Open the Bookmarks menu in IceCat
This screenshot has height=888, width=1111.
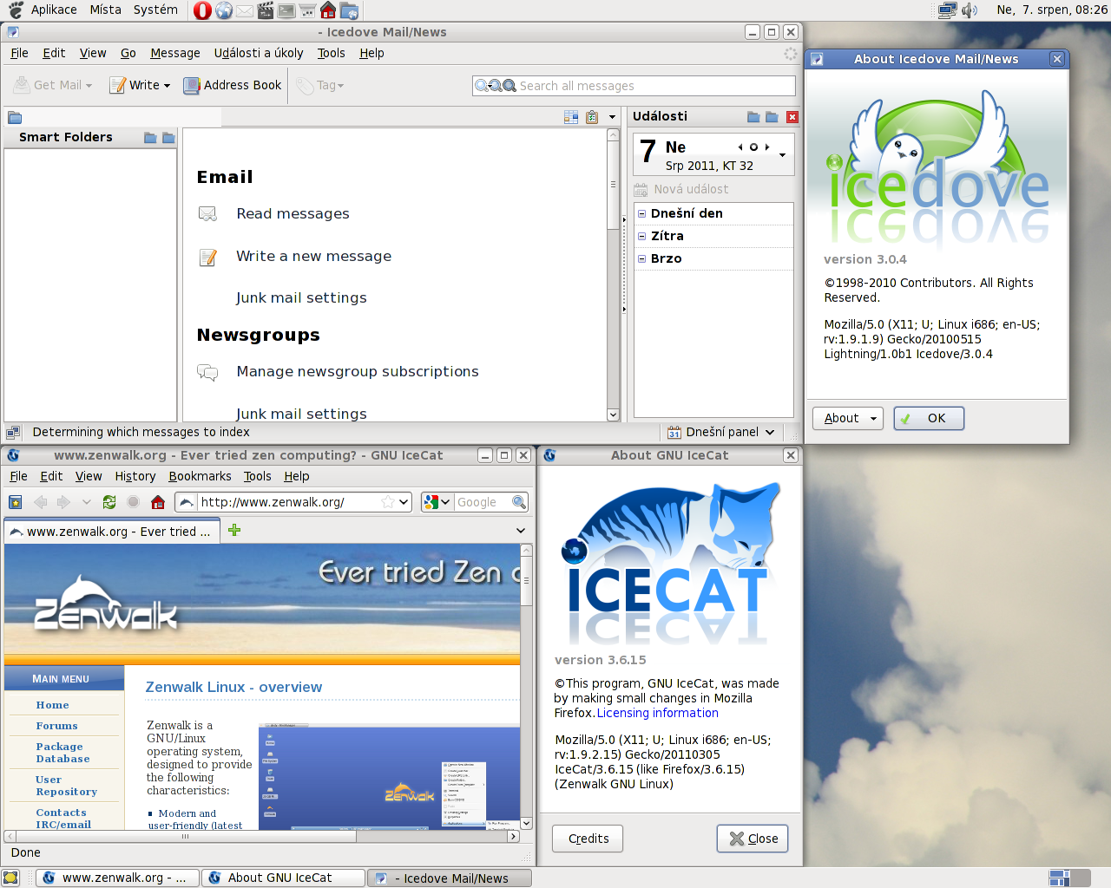(x=200, y=476)
